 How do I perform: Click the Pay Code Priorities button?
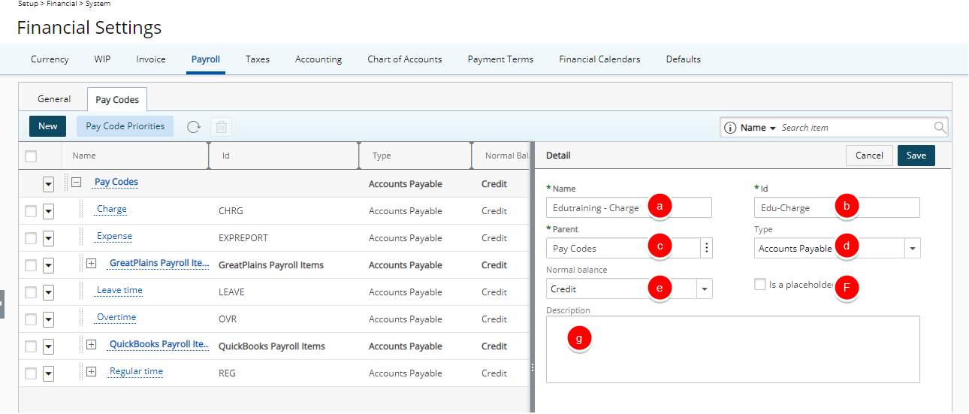click(125, 126)
